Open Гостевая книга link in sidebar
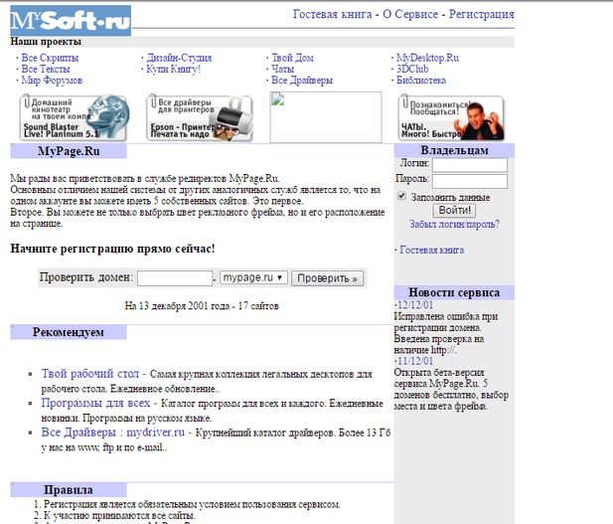Image resolution: width=613 pixels, height=524 pixels. (431, 250)
